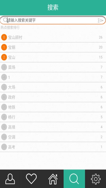
Task: Open settings via the gear icon
Action: click(x=96, y=179)
